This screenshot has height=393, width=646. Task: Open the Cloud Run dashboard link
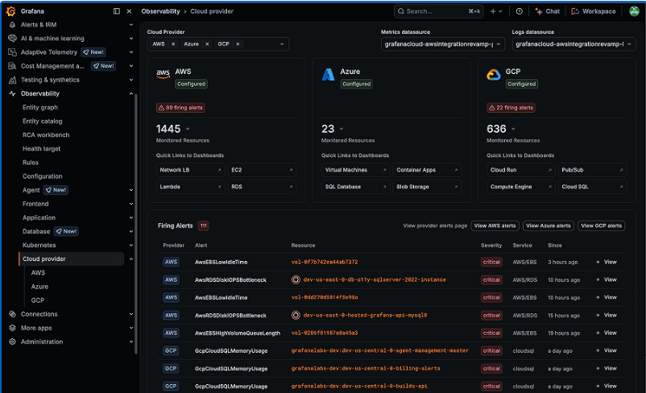[521, 170]
